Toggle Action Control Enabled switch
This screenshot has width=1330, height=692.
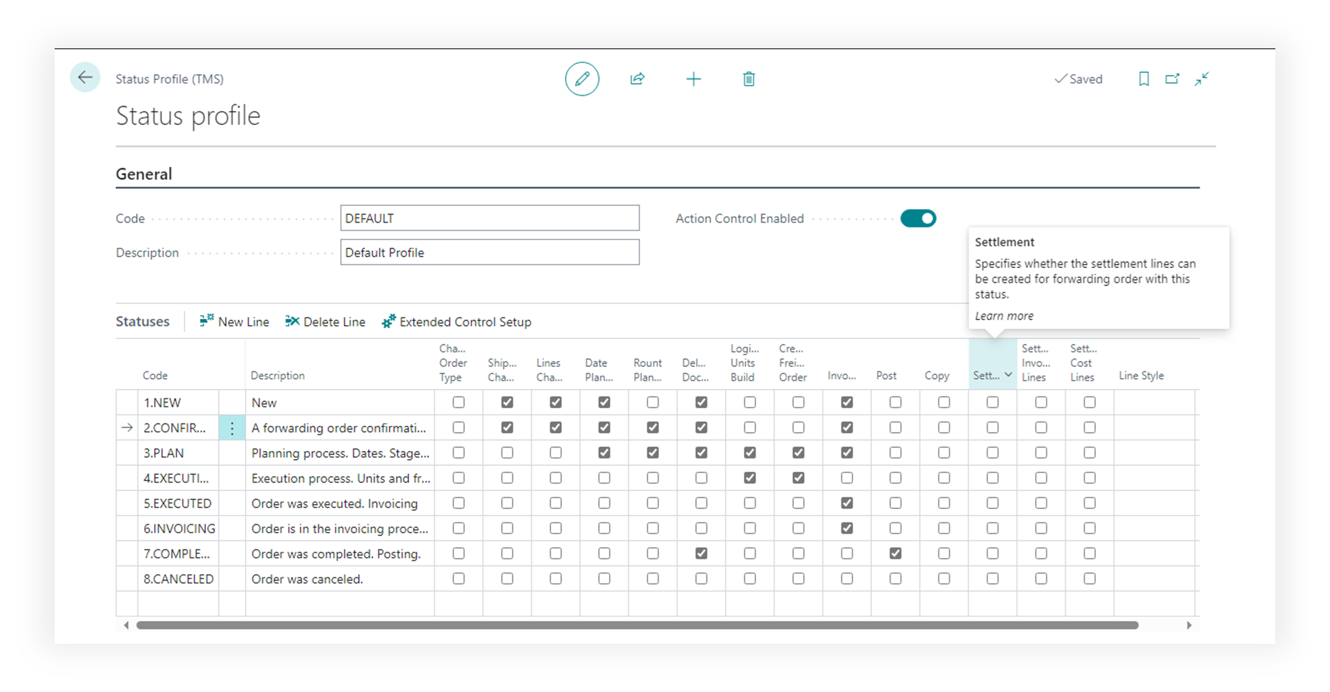point(918,219)
